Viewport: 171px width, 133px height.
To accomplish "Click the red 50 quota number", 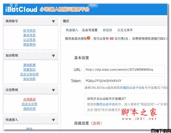I will click(112, 38).
